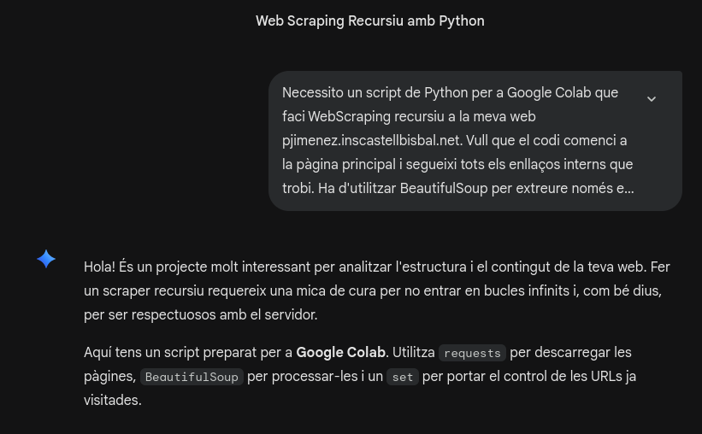Click the word 'WebScraping' in the user prompt
702x434 pixels.
tap(348, 117)
